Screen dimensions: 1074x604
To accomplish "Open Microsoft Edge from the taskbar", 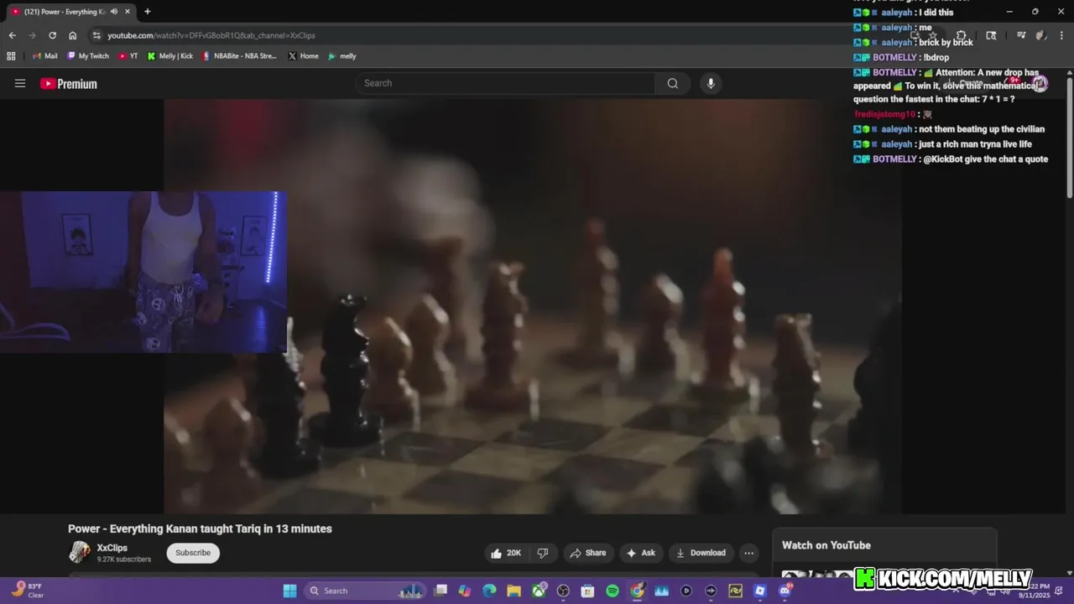I will (489, 591).
